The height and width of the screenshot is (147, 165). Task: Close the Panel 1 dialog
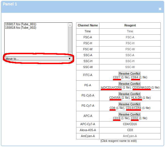click(160, 9)
